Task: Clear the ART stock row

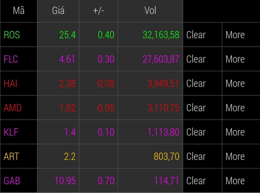Action: (x=202, y=156)
